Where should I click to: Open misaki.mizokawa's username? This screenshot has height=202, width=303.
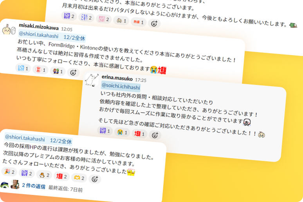pos(39,27)
